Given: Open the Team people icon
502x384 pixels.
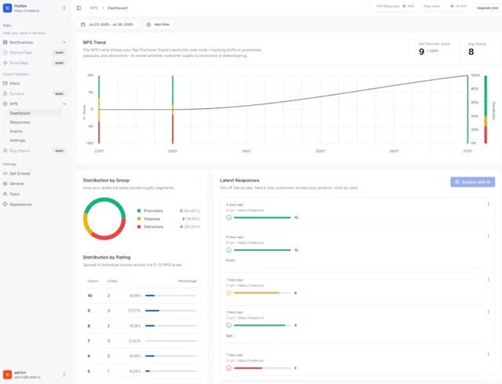Looking at the screenshot, I should pyautogui.click(x=5, y=194).
